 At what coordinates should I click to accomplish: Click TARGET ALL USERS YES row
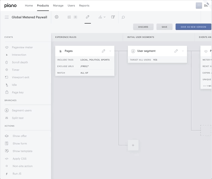[x=157, y=60]
